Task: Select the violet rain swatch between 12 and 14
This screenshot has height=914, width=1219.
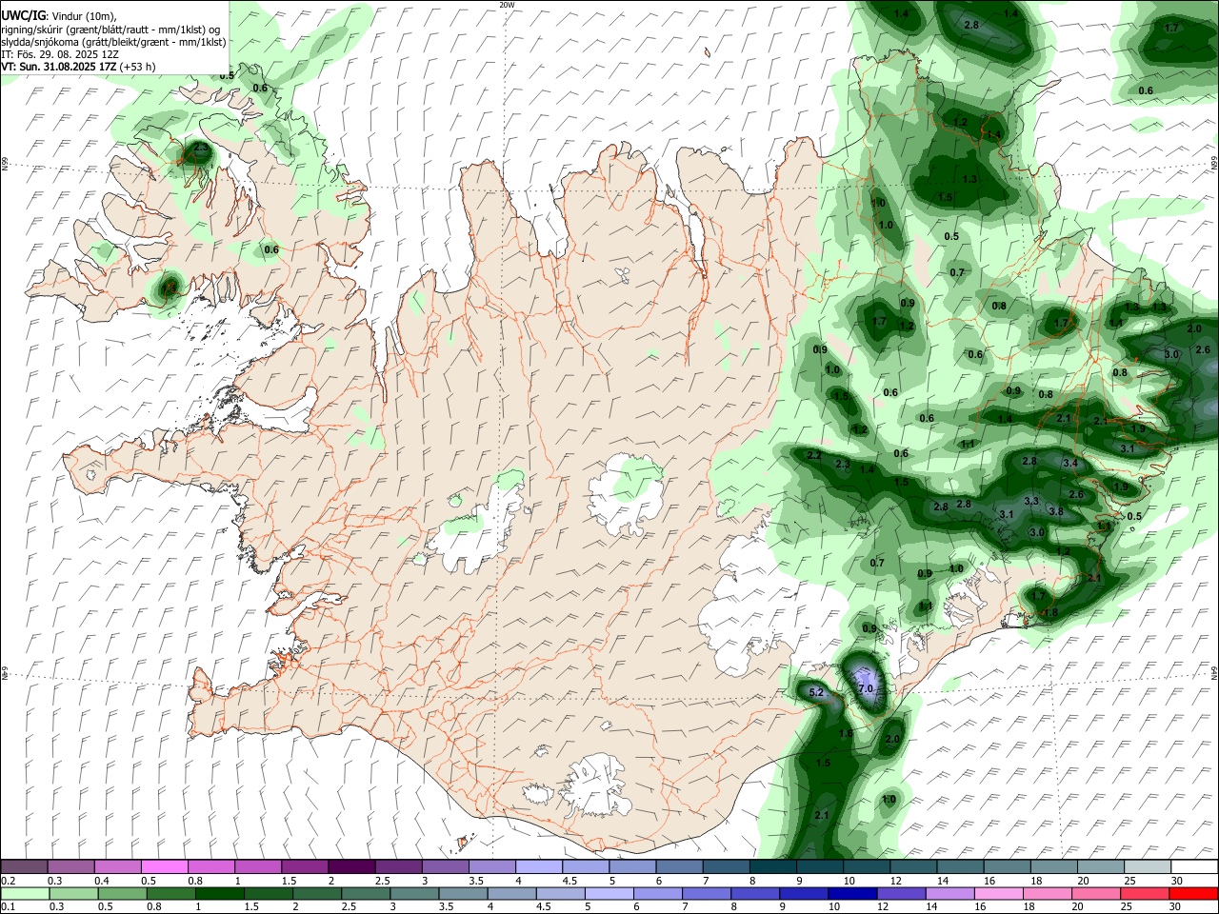Action: [x=900, y=893]
